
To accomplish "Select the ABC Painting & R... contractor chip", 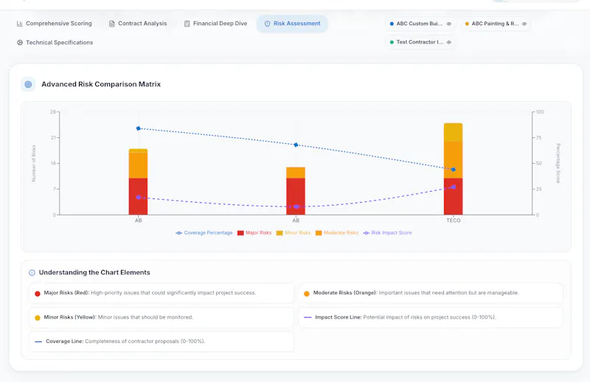I will pos(496,24).
